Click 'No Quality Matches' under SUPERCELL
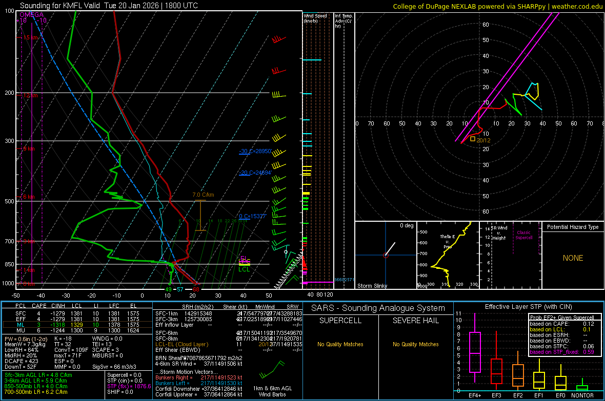Image resolution: width=605 pixels, height=401 pixels. [x=340, y=344]
